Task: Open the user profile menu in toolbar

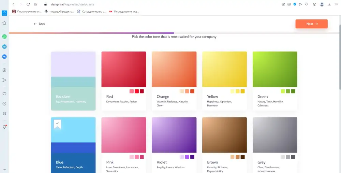Action: [x=322, y=4]
